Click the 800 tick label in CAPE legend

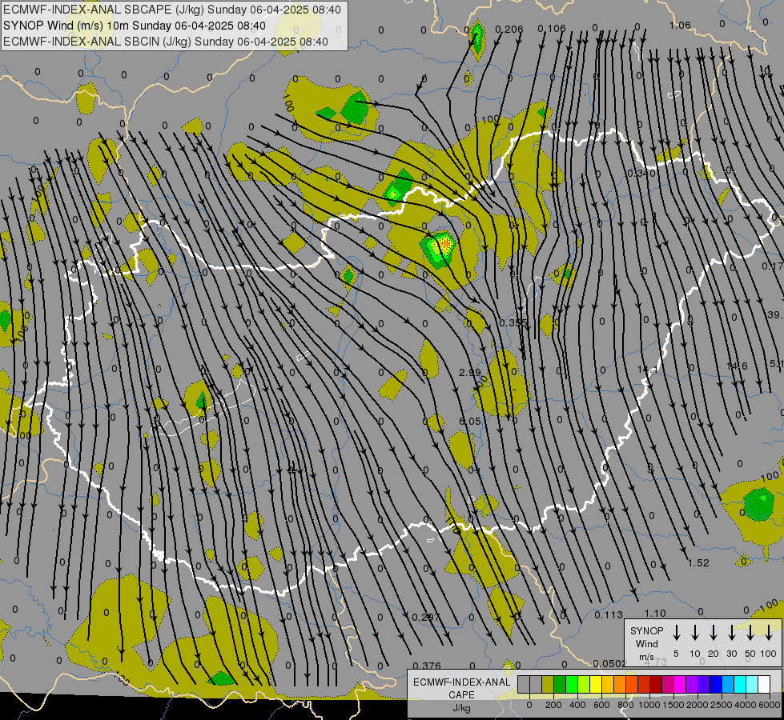(625, 705)
